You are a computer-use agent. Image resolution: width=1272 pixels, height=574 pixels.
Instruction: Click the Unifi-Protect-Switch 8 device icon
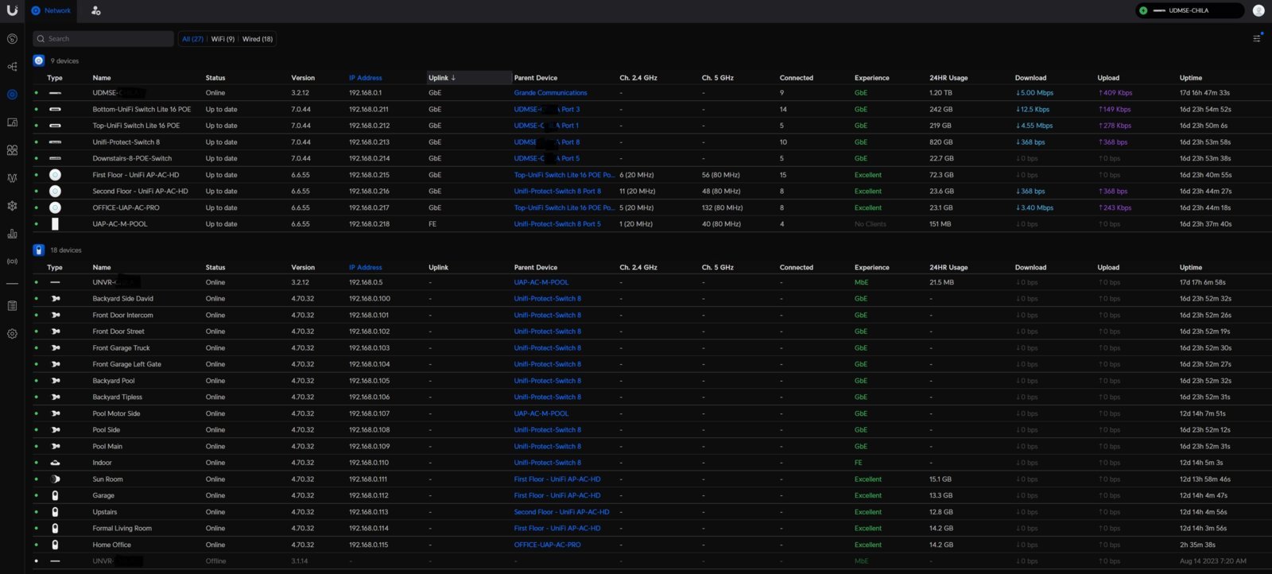click(x=55, y=142)
